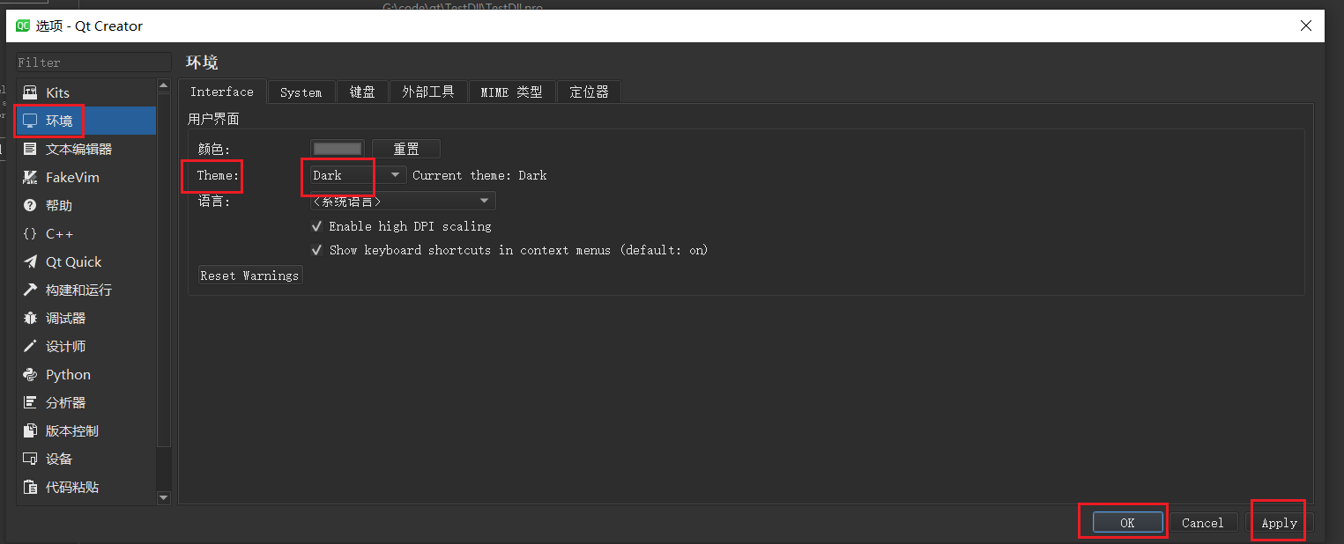Open the 外部工具 tab
The width and height of the screenshot is (1344, 544).
point(428,92)
